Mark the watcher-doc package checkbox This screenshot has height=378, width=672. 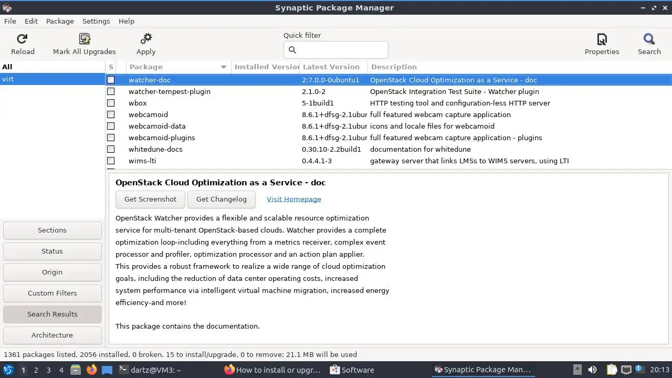111,80
